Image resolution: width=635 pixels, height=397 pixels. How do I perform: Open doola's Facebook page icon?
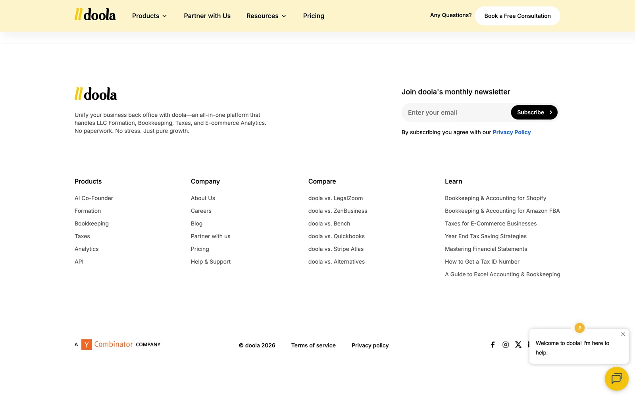493,345
